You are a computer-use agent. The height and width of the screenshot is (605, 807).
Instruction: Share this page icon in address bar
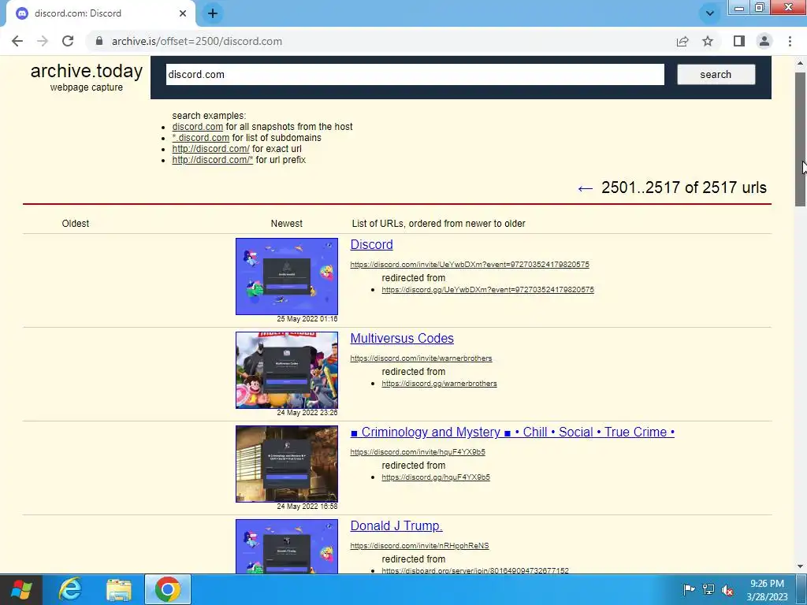682,41
